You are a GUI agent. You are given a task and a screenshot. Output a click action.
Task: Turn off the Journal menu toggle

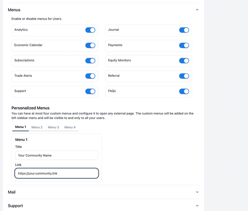tap(184, 30)
